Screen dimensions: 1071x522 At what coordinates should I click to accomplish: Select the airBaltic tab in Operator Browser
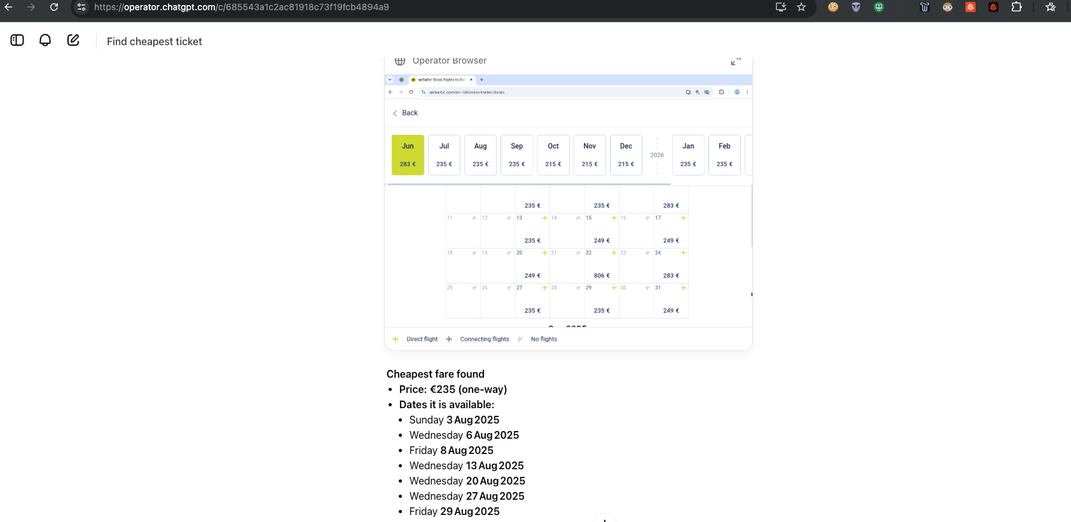click(x=441, y=80)
